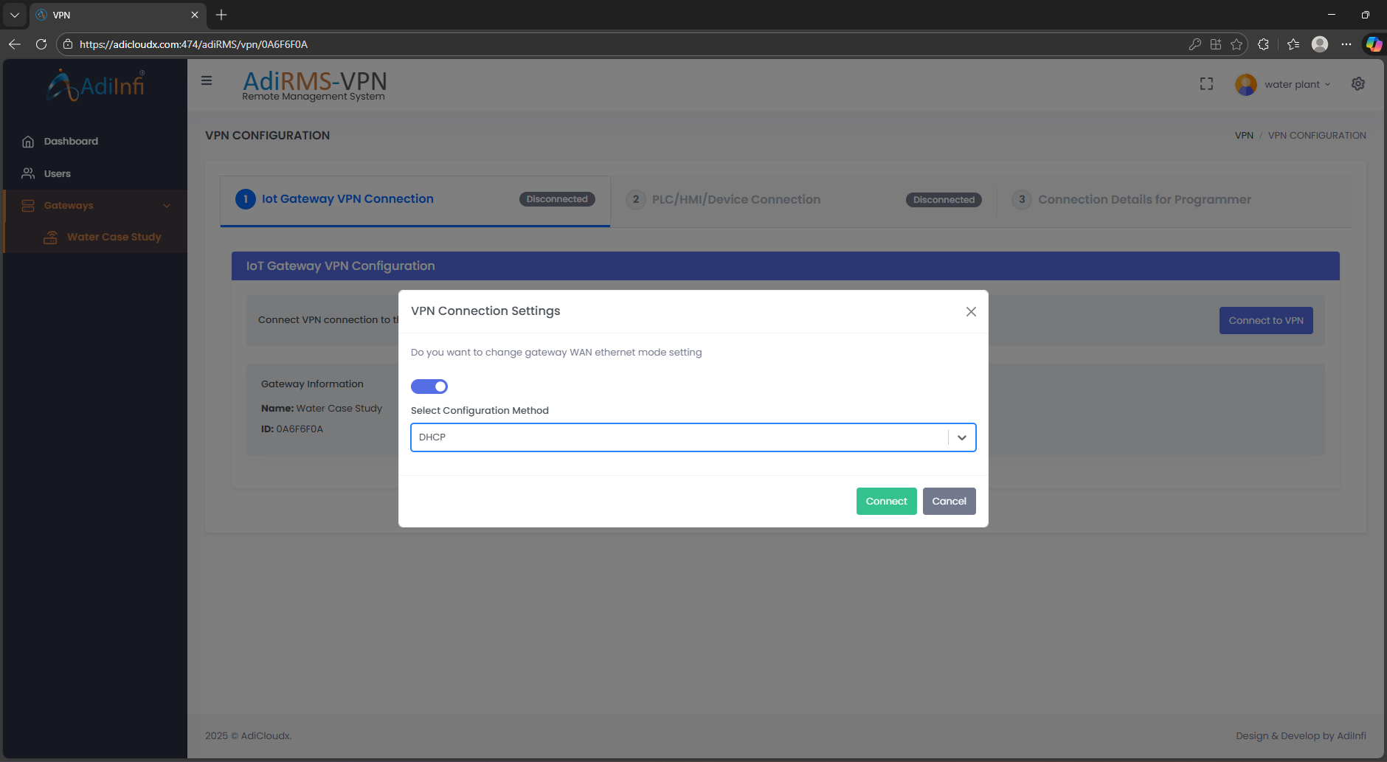Cancel the VPN Connection Settings dialog
Screen dimensions: 1387x762
(x=949, y=502)
